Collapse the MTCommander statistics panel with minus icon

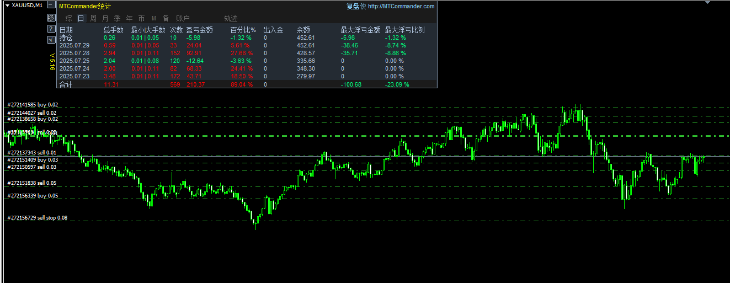(51, 6)
